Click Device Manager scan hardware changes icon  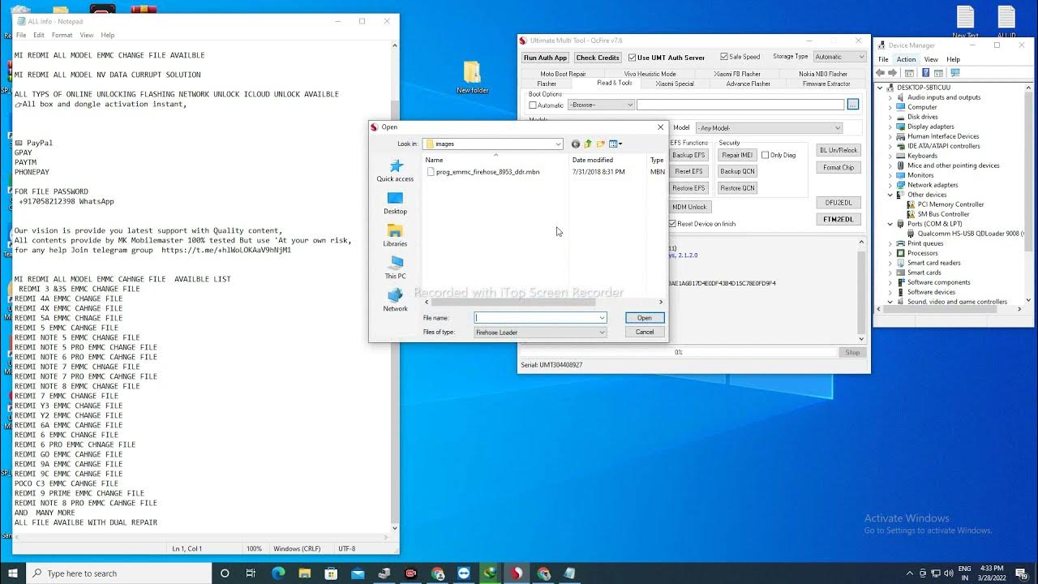(x=955, y=73)
